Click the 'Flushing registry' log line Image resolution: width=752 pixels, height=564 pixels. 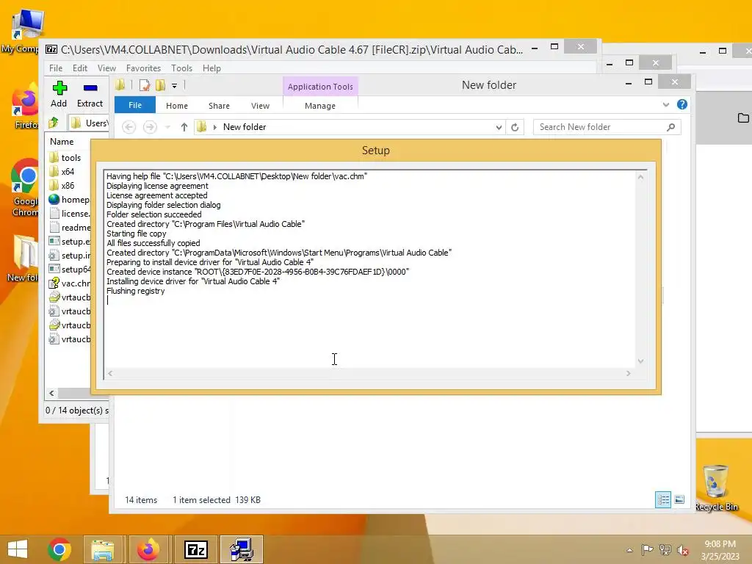[136, 291]
